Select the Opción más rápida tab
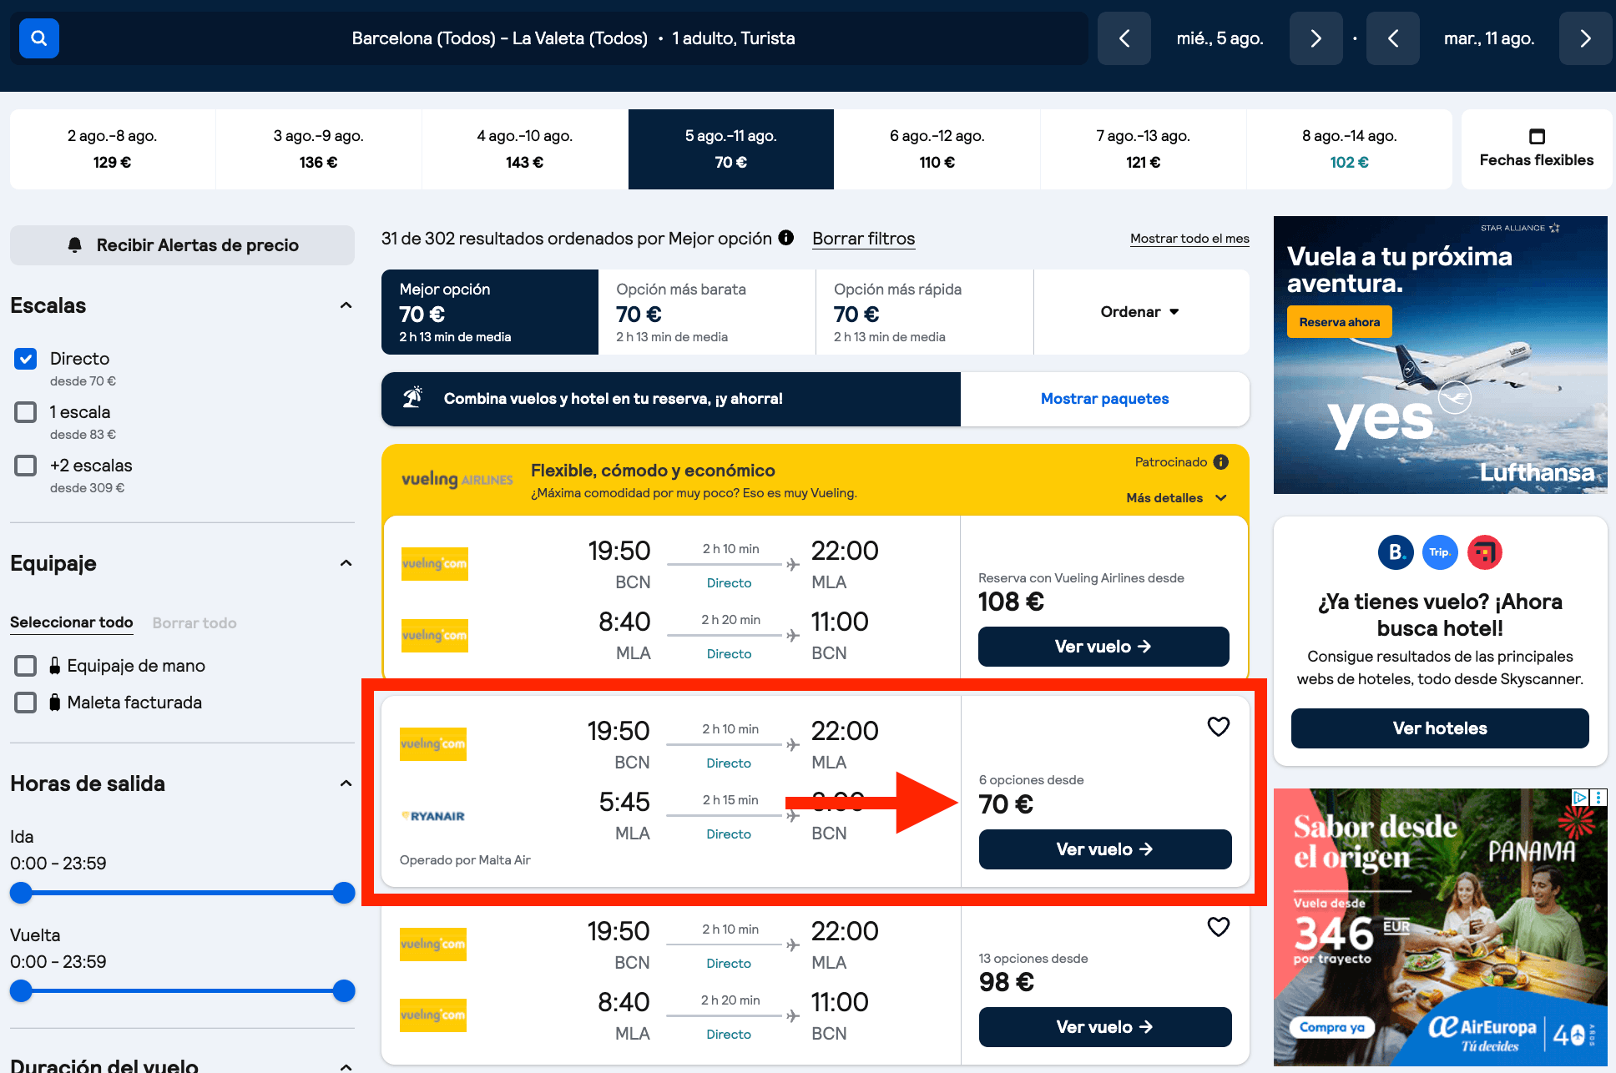The height and width of the screenshot is (1073, 1616). [925, 312]
